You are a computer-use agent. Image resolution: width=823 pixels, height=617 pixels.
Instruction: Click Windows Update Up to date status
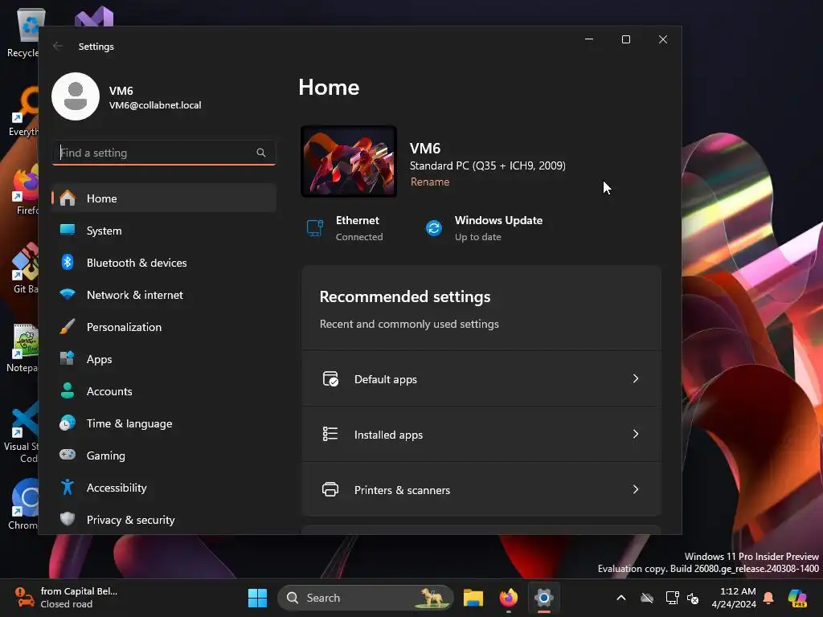tap(484, 228)
